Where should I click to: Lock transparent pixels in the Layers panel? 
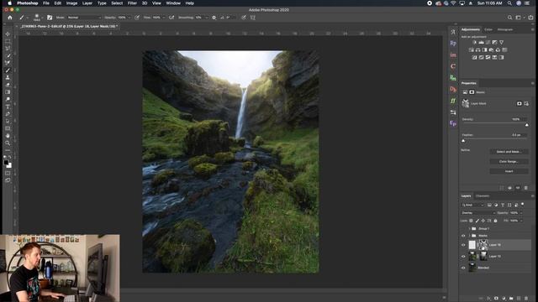471,221
